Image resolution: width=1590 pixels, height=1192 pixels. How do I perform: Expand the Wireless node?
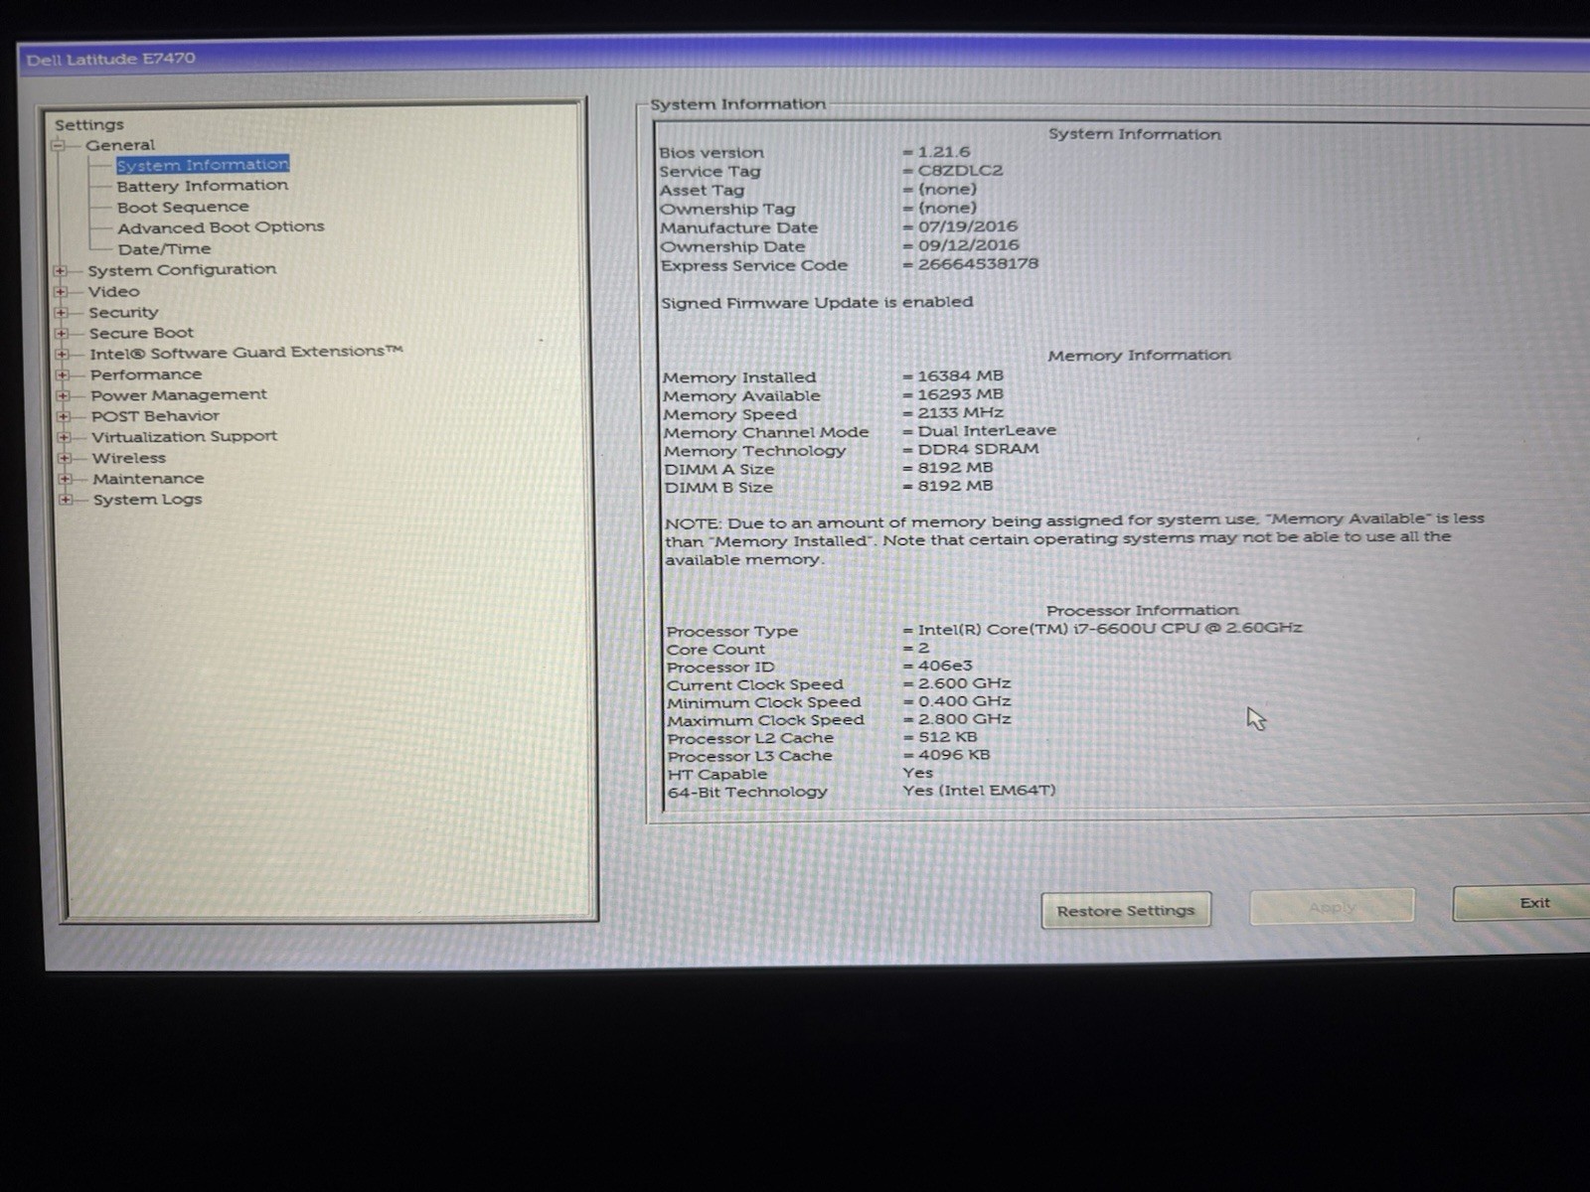click(x=65, y=458)
